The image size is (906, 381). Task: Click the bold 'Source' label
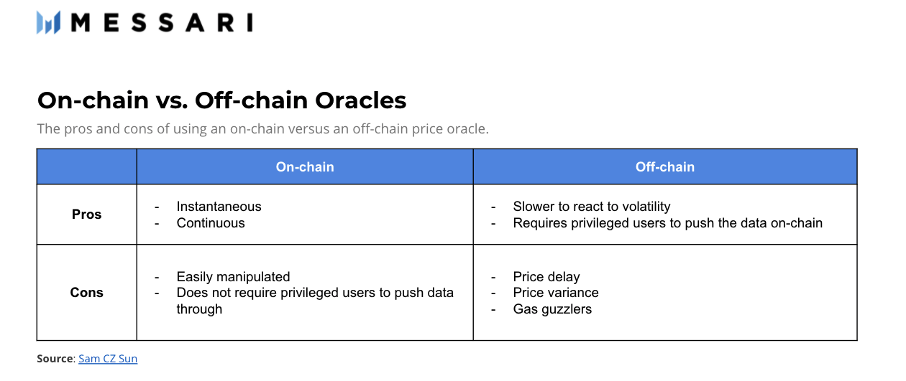[55, 359]
